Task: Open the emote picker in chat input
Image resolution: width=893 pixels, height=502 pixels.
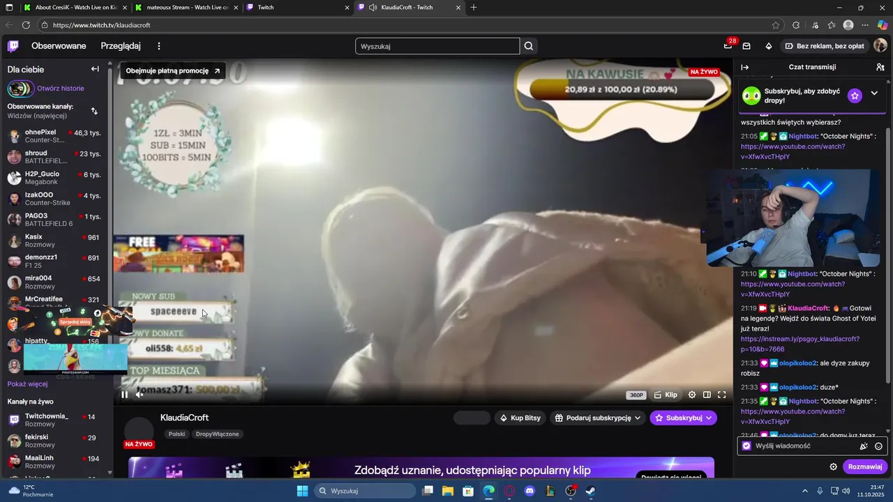Action: pos(878,446)
